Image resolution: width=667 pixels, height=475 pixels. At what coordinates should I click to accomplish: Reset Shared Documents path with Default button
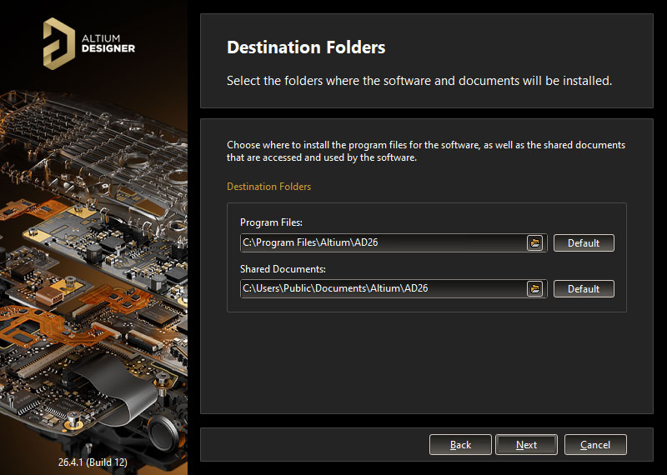pos(584,288)
